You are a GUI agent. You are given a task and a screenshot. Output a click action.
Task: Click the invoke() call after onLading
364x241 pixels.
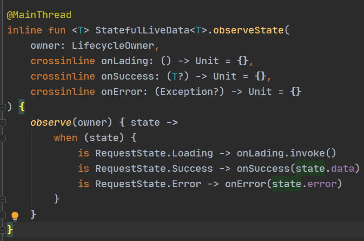313,153
